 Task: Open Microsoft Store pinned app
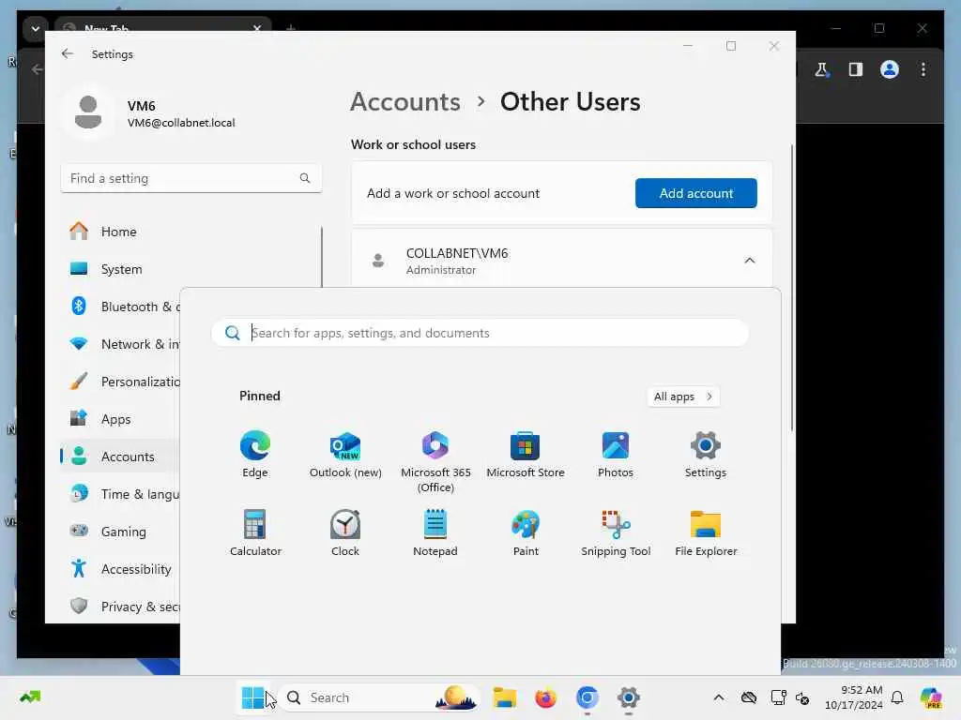coord(526,455)
